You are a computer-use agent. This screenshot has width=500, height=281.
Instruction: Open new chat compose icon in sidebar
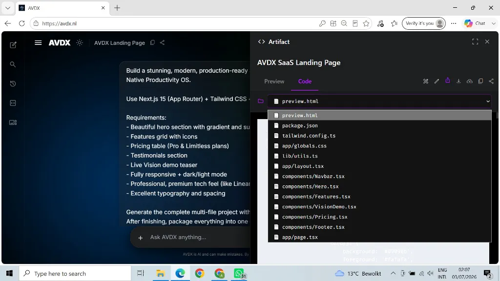pyautogui.click(x=13, y=45)
